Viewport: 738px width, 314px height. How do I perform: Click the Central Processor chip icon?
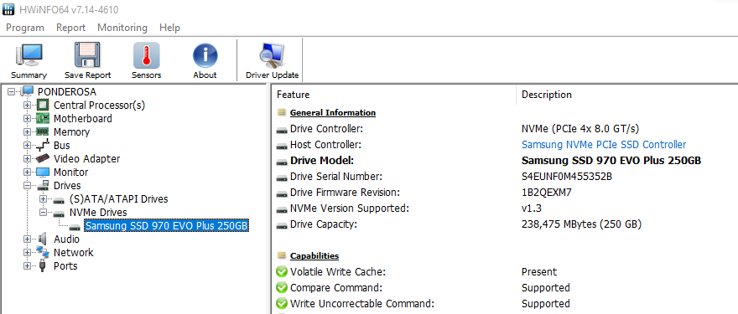click(43, 106)
